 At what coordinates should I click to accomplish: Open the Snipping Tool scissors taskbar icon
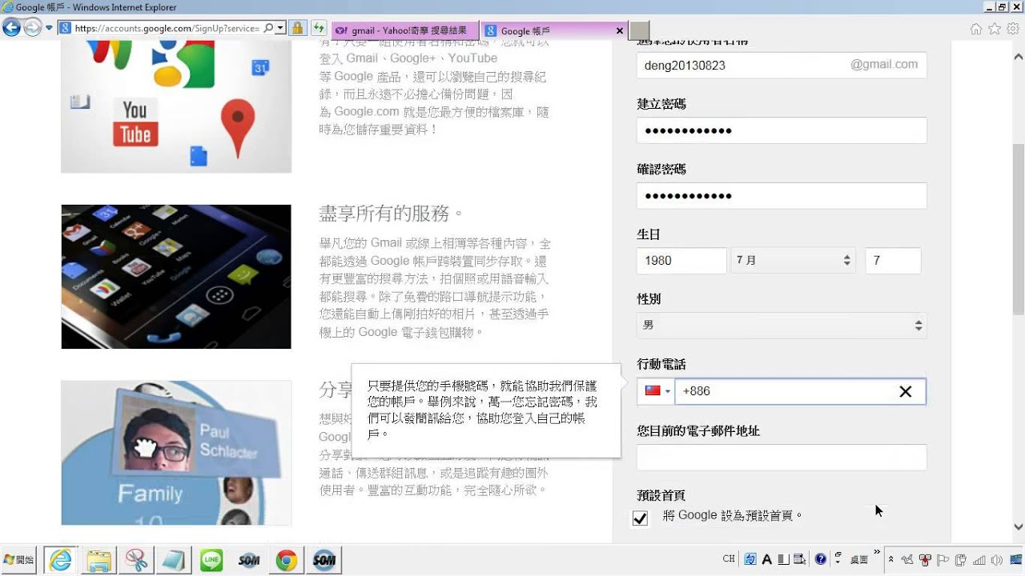[136, 560]
